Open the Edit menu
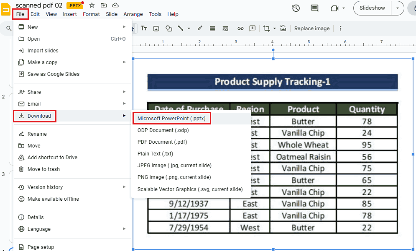 click(35, 14)
